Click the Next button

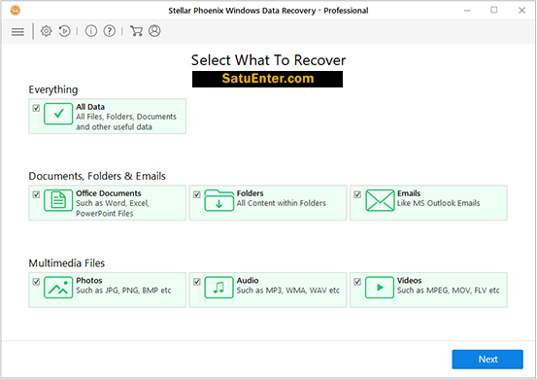coord(487,360)
